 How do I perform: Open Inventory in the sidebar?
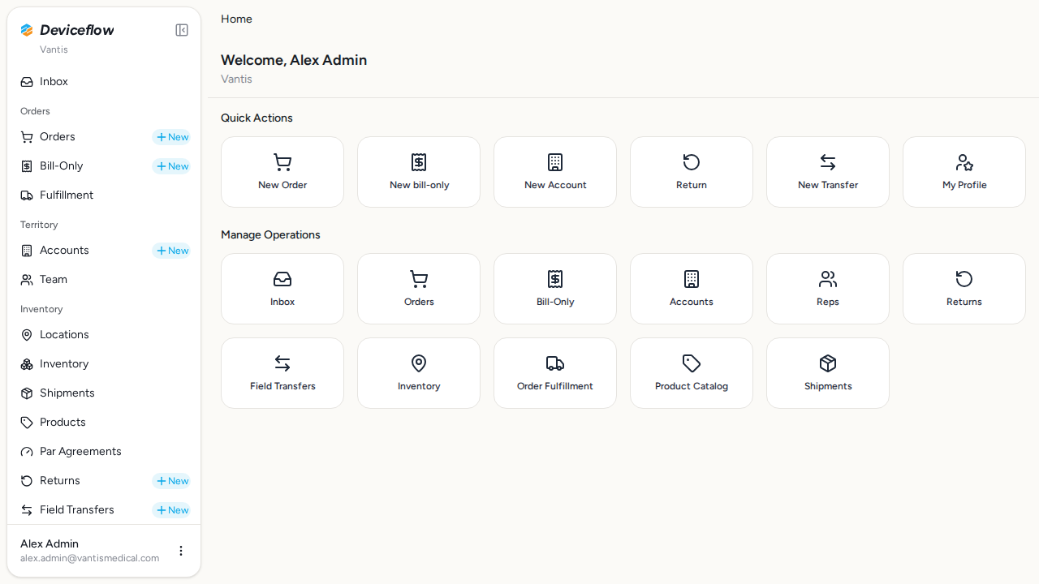[104, 364]
